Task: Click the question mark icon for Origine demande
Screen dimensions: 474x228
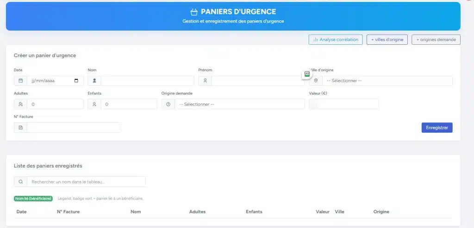Action: [x=168, y=104]
